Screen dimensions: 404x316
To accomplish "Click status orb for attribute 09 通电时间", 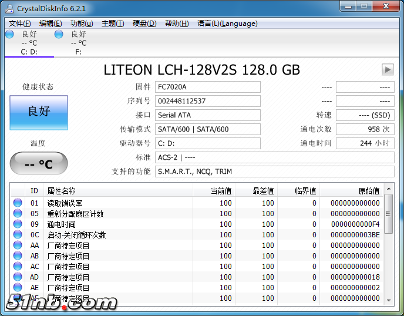I will [x=18, y=224].
